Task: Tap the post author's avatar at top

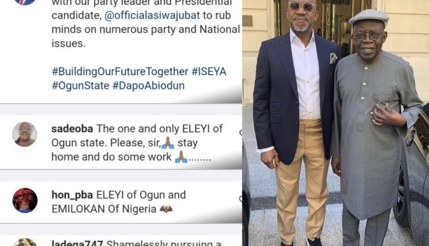Action: coord(25,2)
